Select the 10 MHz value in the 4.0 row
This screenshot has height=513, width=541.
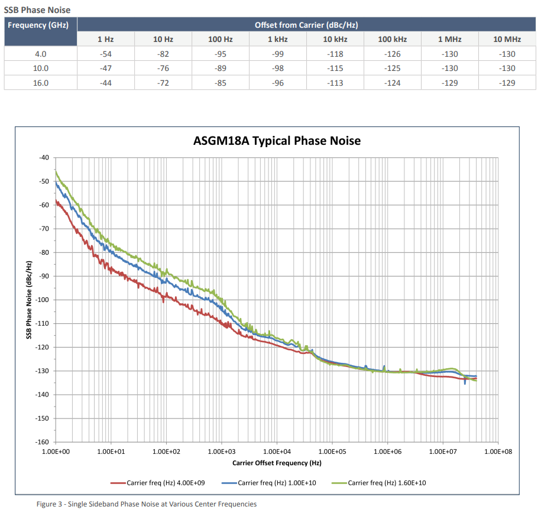507,54
